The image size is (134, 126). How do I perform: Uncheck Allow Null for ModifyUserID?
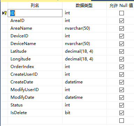coord(121,90)
